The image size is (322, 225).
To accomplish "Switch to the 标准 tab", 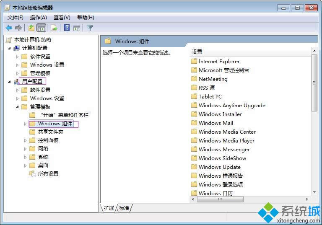I will [x=124, y=208].
